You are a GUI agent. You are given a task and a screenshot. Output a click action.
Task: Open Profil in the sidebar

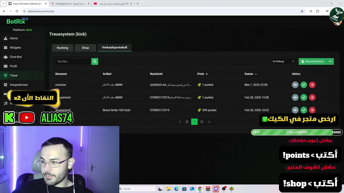tap(13, 66)
